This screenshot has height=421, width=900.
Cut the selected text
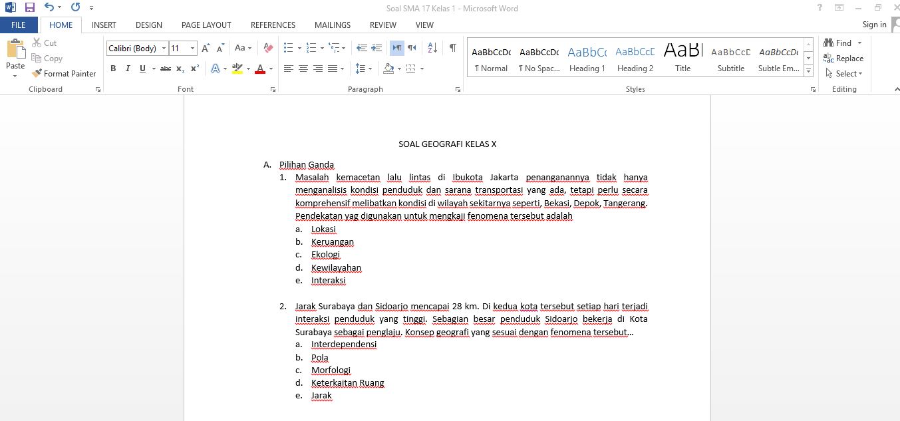click(45, 43)
